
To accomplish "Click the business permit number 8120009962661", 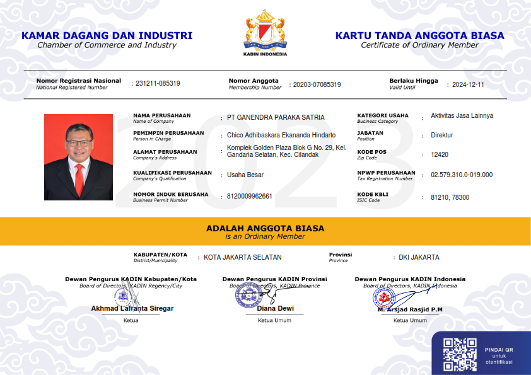I will [250, 197].
